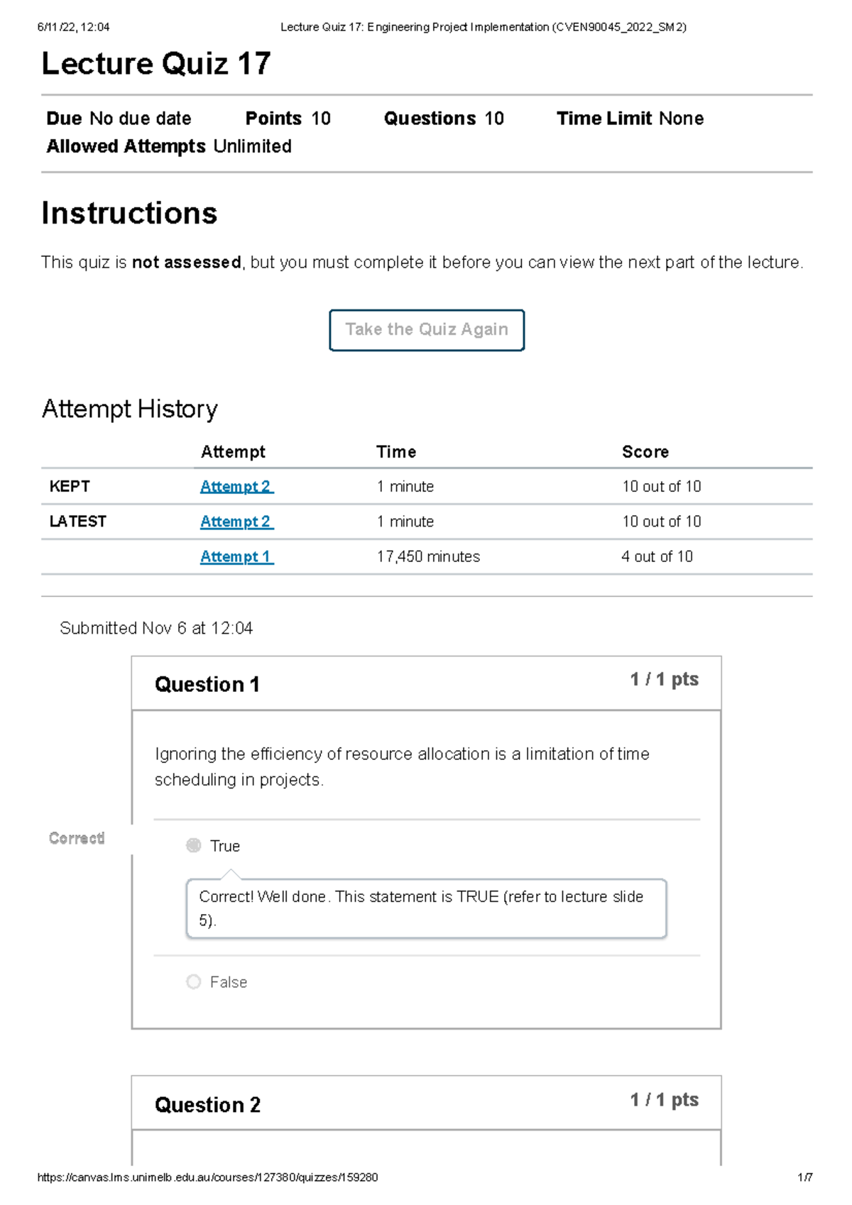Click the Take the Quiz Again button
852x1205 pixels.
(426, 329)
